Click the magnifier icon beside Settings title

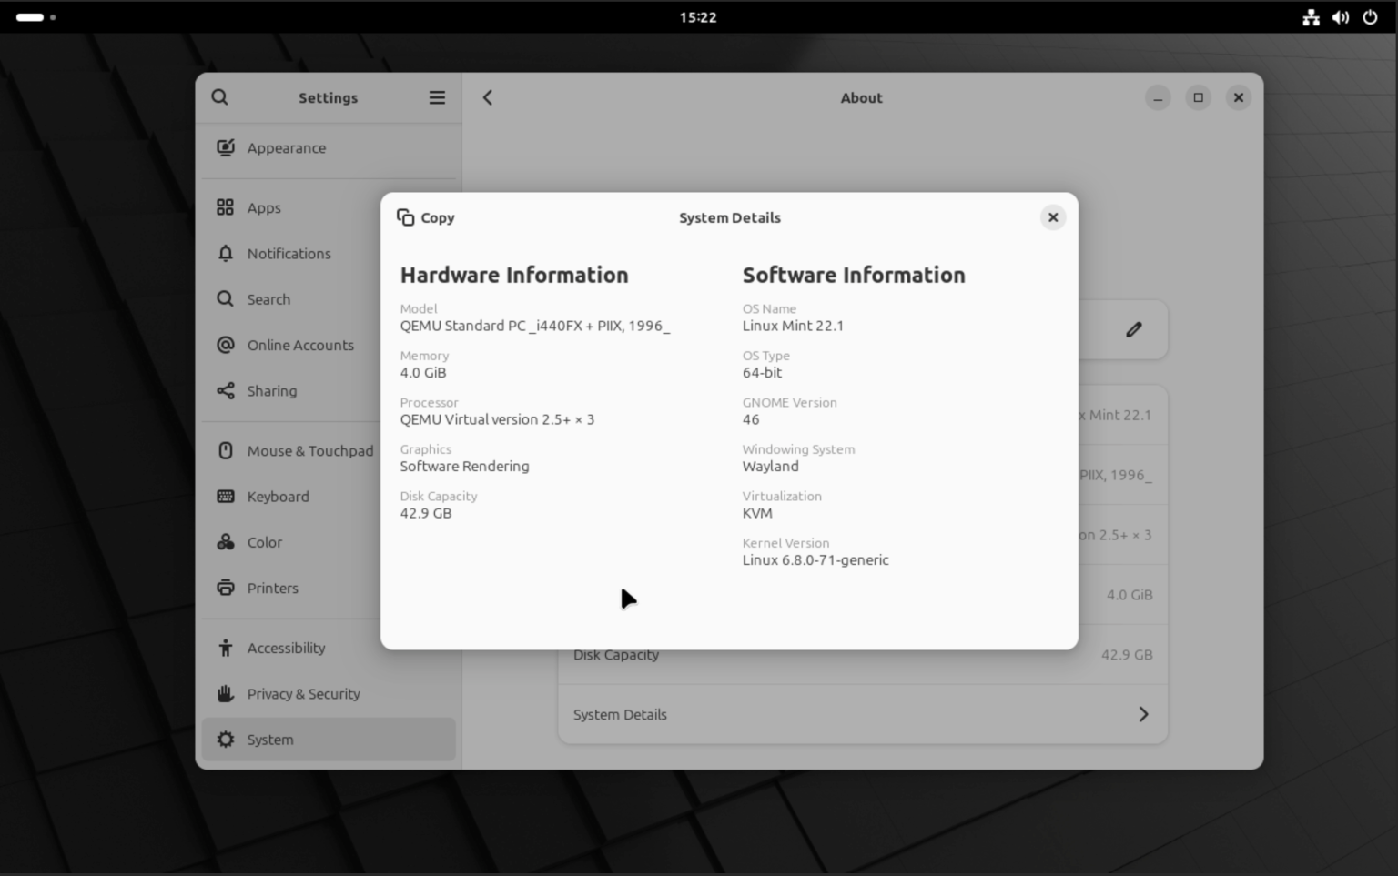(219, 97)
